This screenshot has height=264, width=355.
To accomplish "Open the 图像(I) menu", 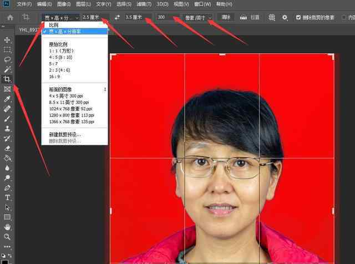I will click(64, 4).
